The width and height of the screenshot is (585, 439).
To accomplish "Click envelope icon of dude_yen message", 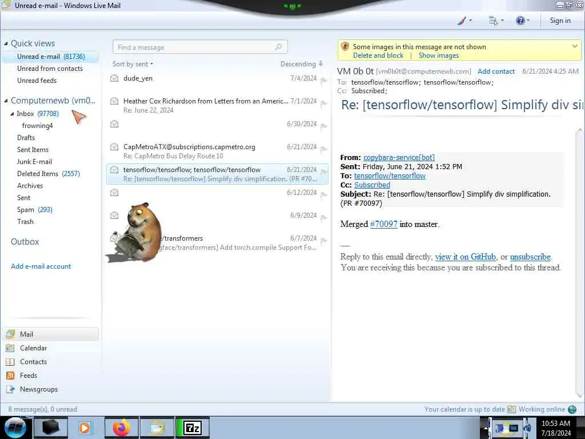I will pos(114,78).
